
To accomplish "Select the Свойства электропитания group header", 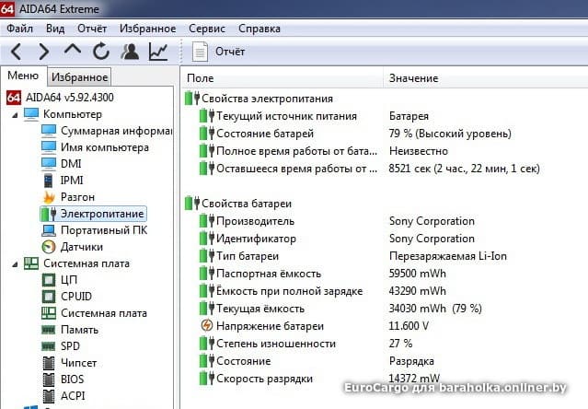I will [259, 99].
